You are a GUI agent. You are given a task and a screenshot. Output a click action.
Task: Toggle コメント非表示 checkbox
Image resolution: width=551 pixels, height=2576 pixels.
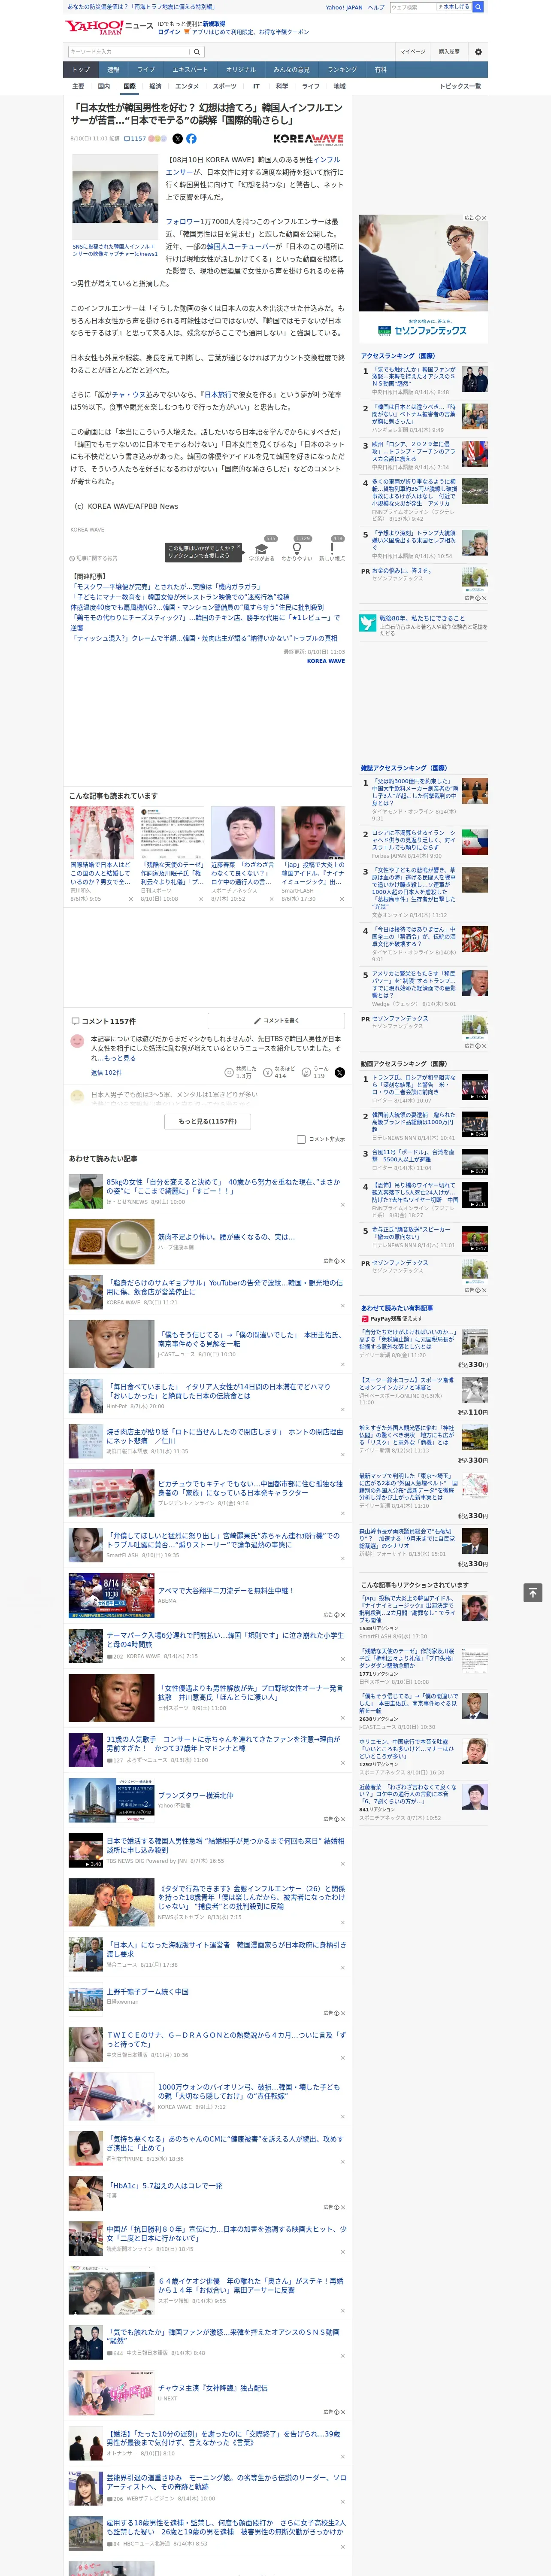point(301,1139)
